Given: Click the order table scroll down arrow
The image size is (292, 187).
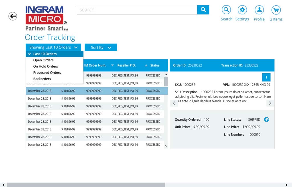Looking at the screenshot, I should pos(166,146).
